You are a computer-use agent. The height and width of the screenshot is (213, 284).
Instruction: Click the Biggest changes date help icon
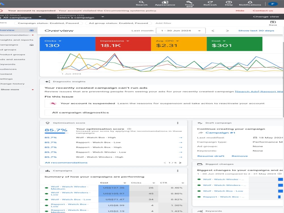point(280,174)
